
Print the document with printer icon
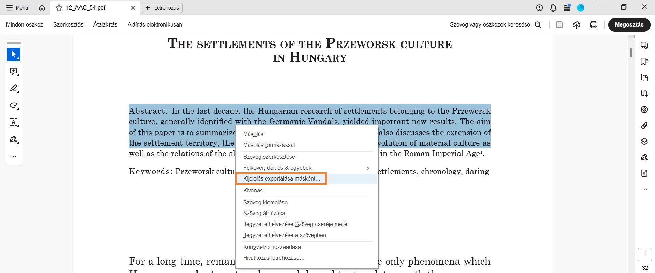point(594,24)
